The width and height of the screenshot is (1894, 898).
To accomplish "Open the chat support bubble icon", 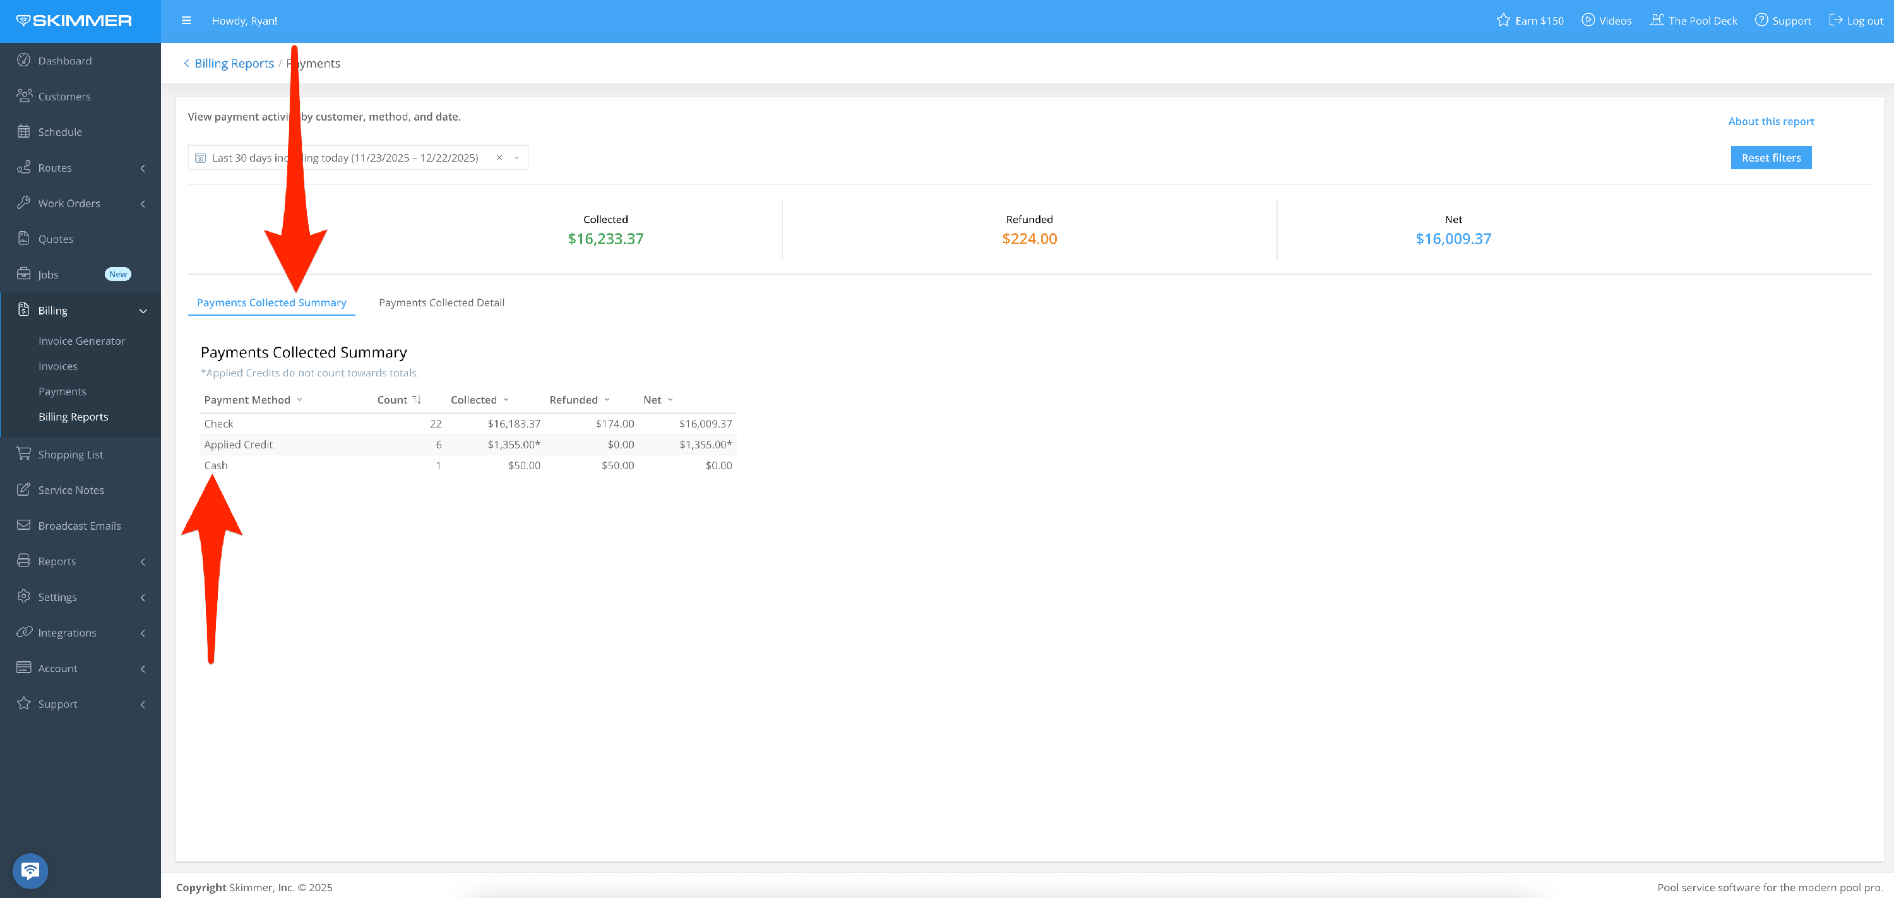I will tap(30, 871).
